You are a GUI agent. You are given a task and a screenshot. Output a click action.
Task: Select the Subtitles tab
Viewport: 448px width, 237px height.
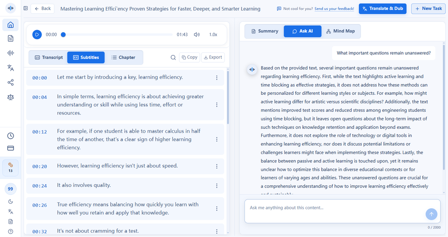86,57
